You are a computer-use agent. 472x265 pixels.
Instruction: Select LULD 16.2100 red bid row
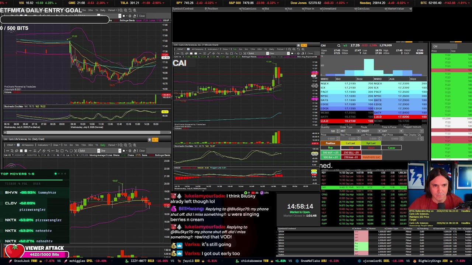click(347, 121)
